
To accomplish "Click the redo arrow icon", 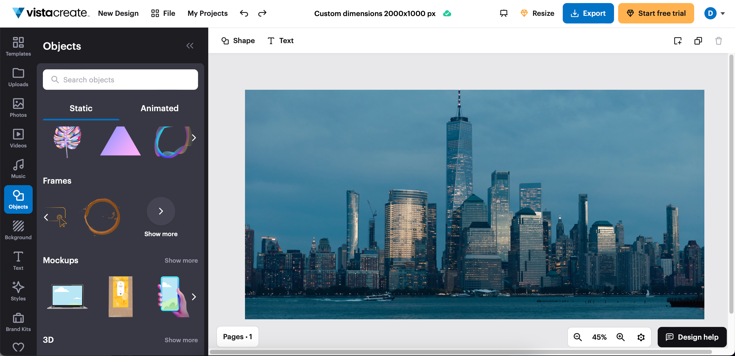I will [x=262, y=14].
